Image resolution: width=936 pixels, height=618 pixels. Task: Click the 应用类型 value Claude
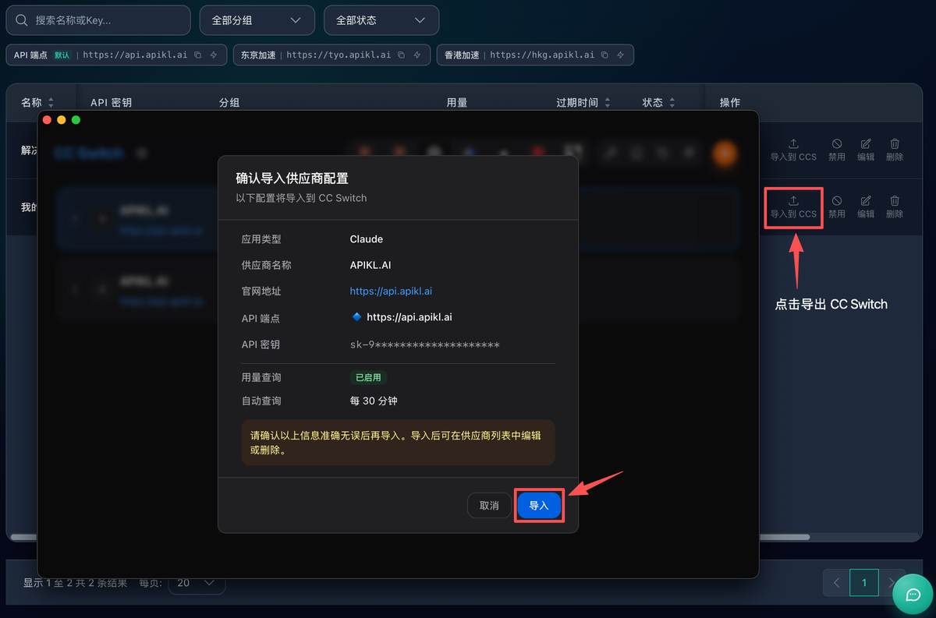367,239
